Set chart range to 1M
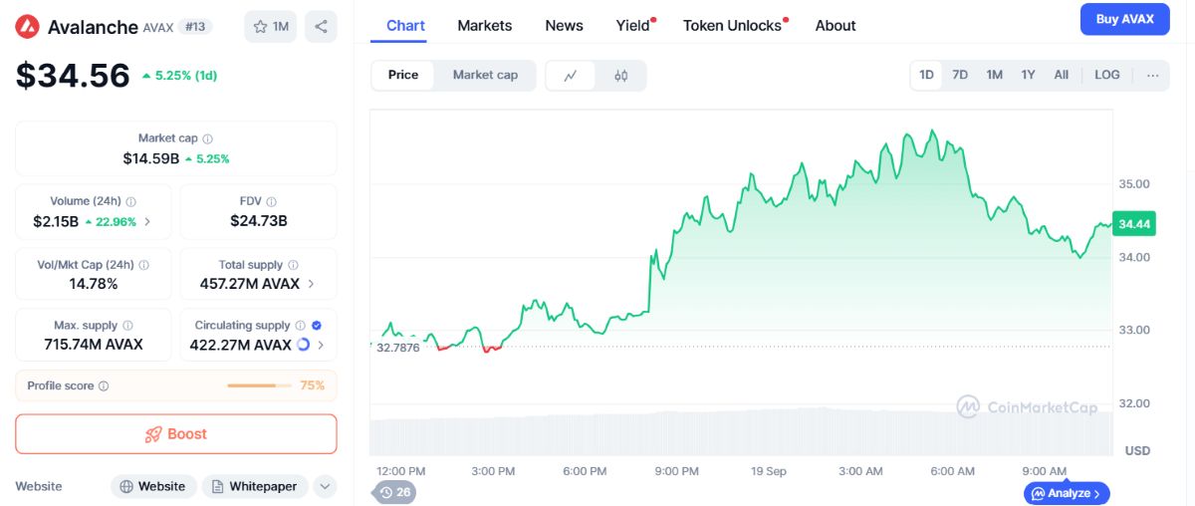The width and height of the screenshot is (1195, 506). 994,76
